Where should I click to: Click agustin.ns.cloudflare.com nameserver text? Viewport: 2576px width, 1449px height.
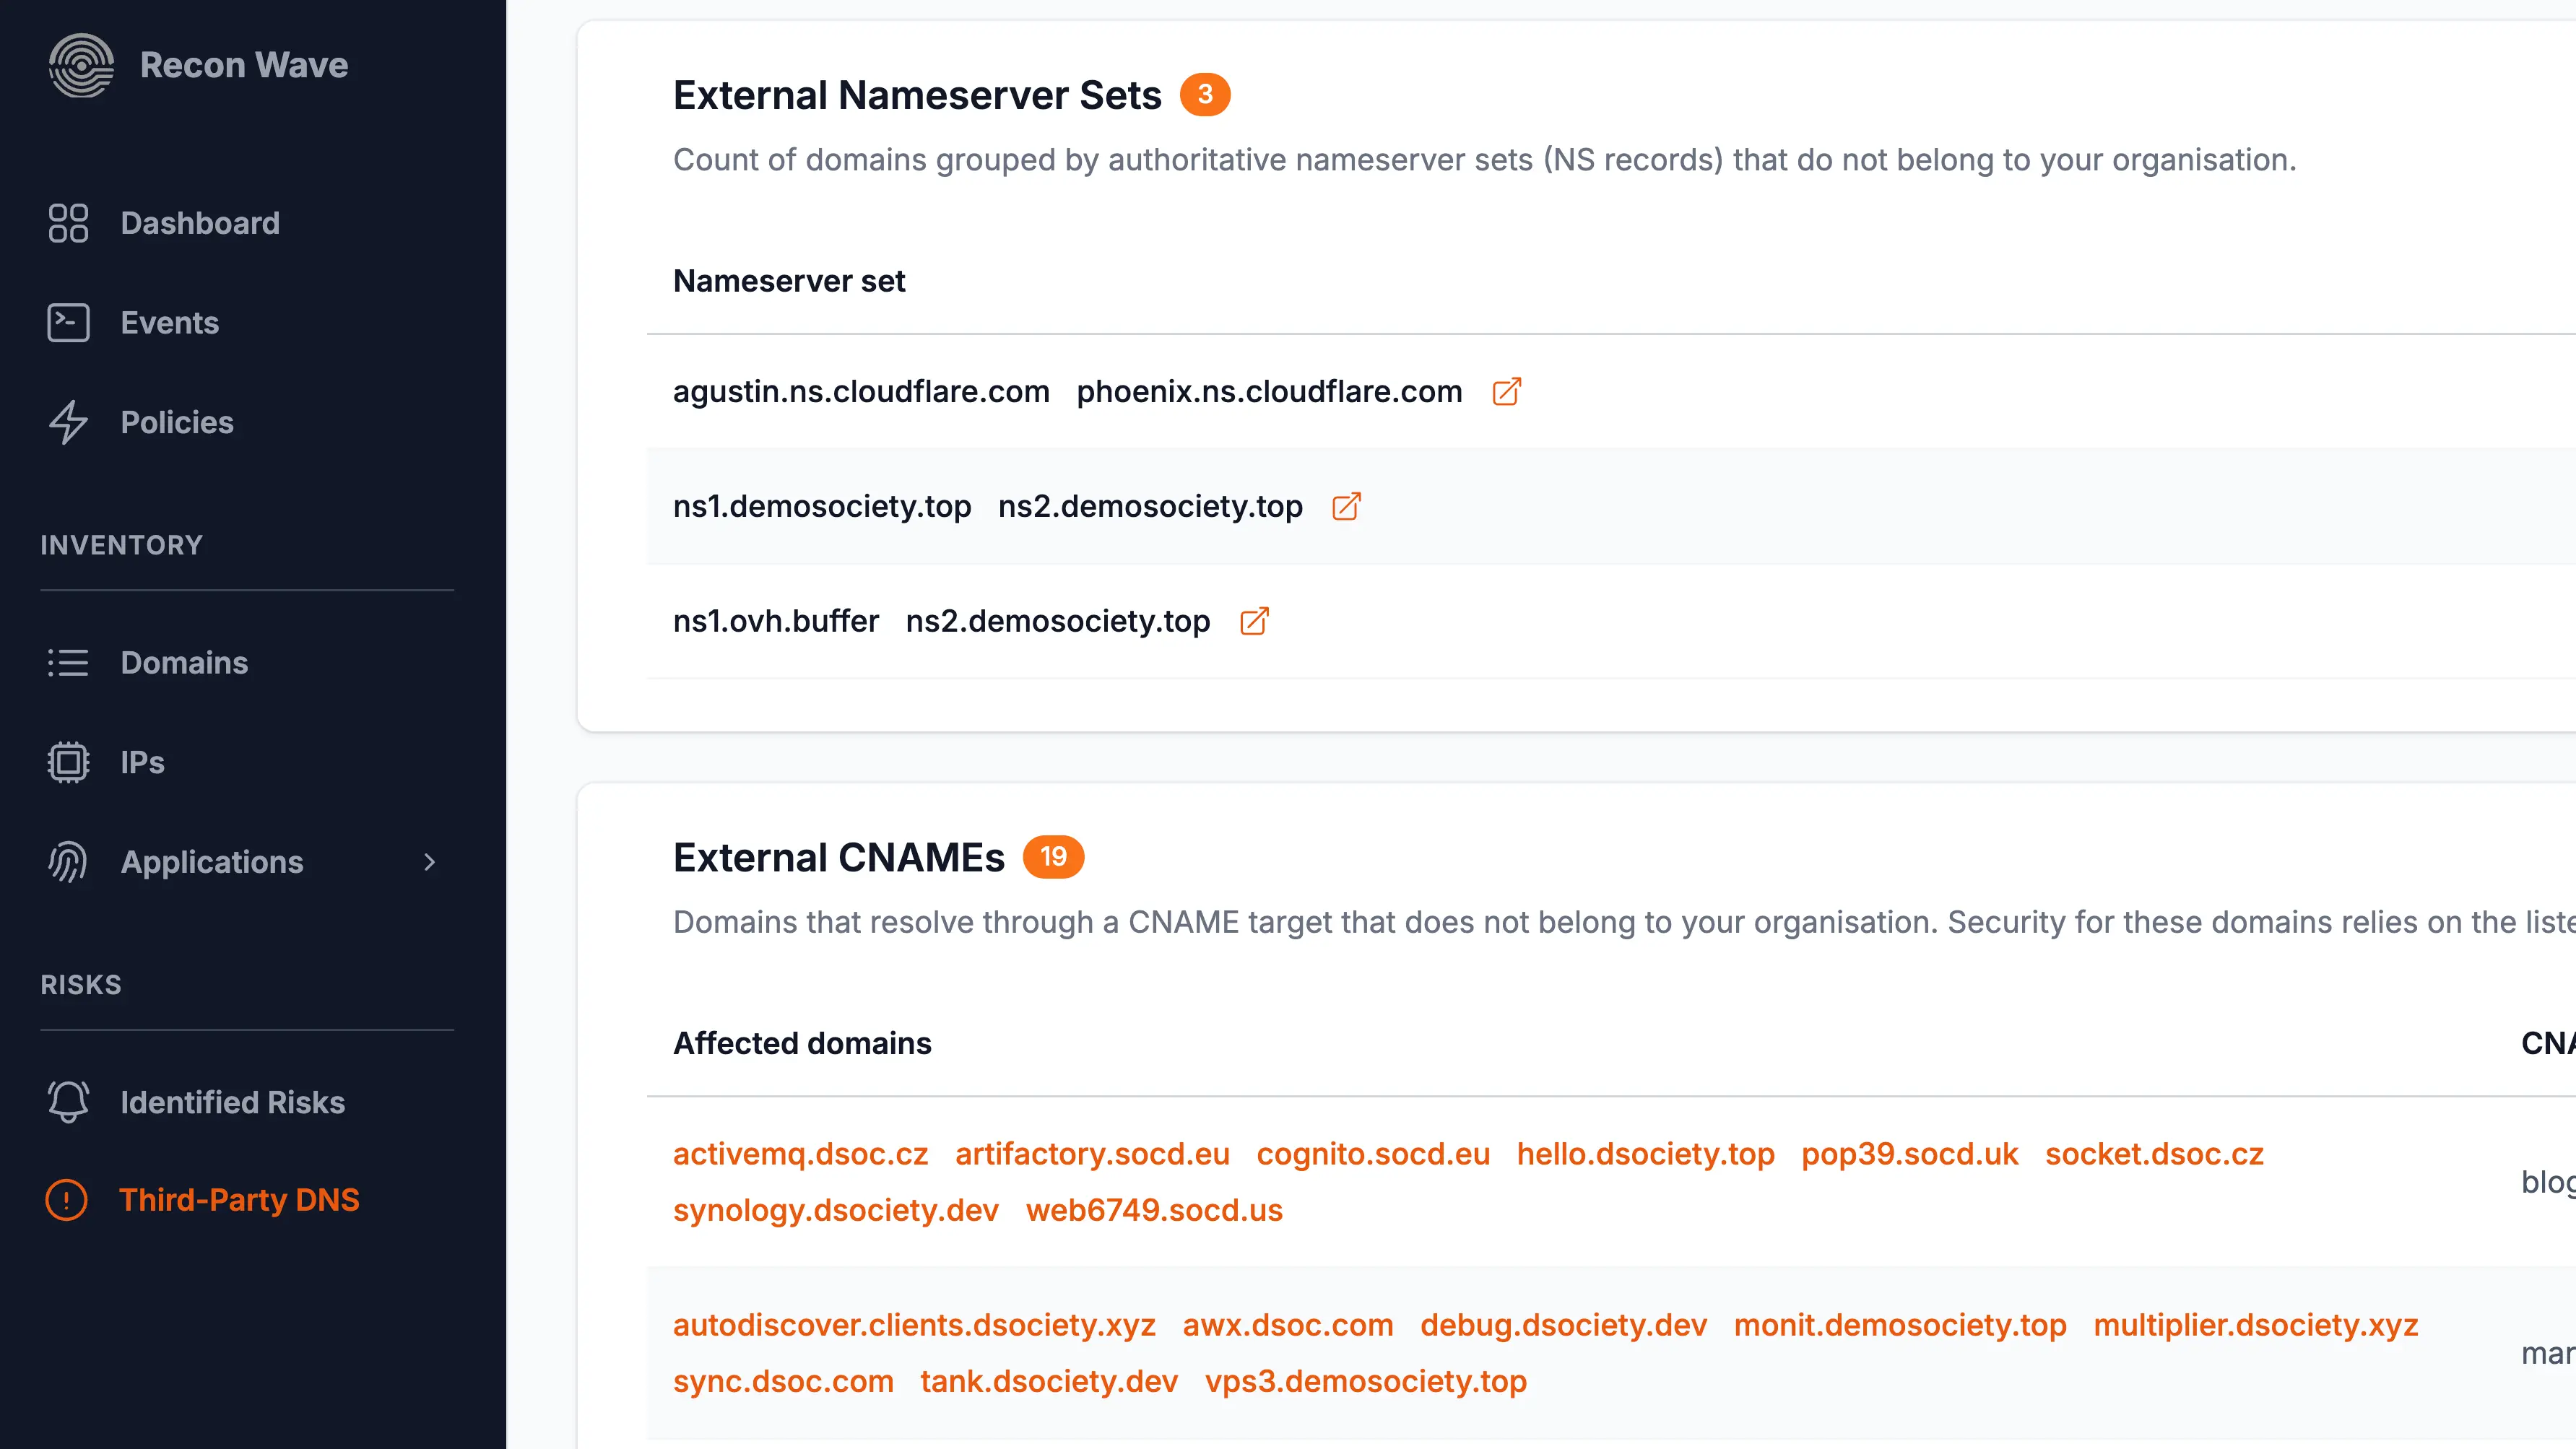click(861, 392)
